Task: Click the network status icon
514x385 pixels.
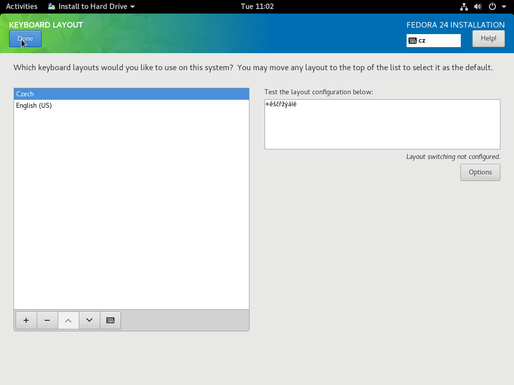Action: click(x=464, y=7)
